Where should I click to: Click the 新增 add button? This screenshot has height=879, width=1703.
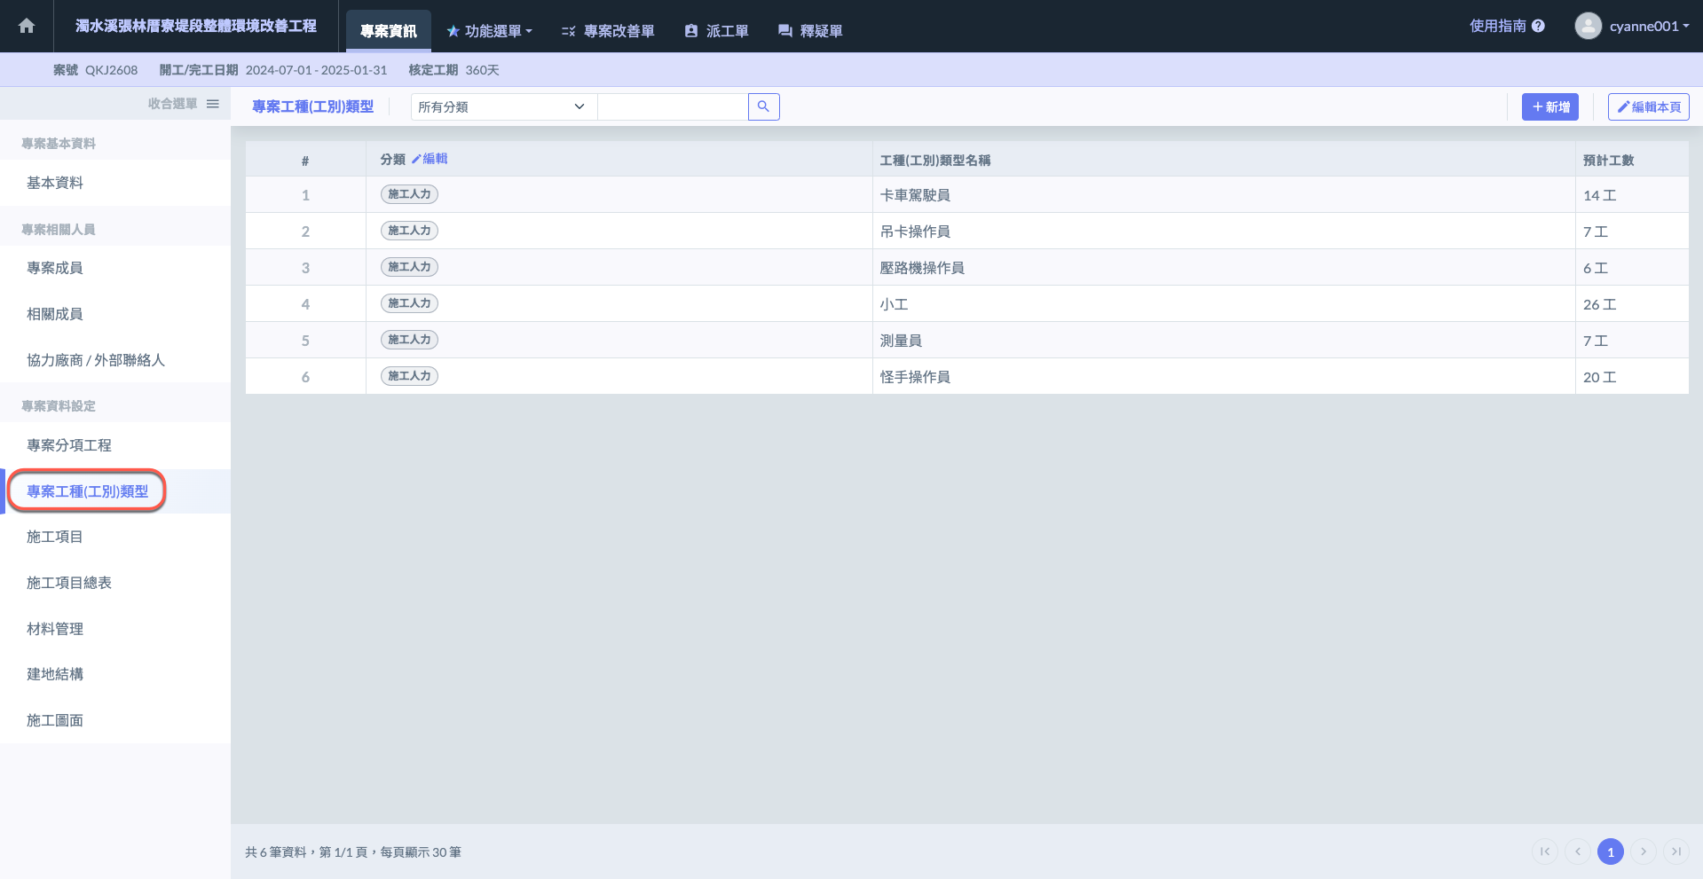click(1549, 106)
